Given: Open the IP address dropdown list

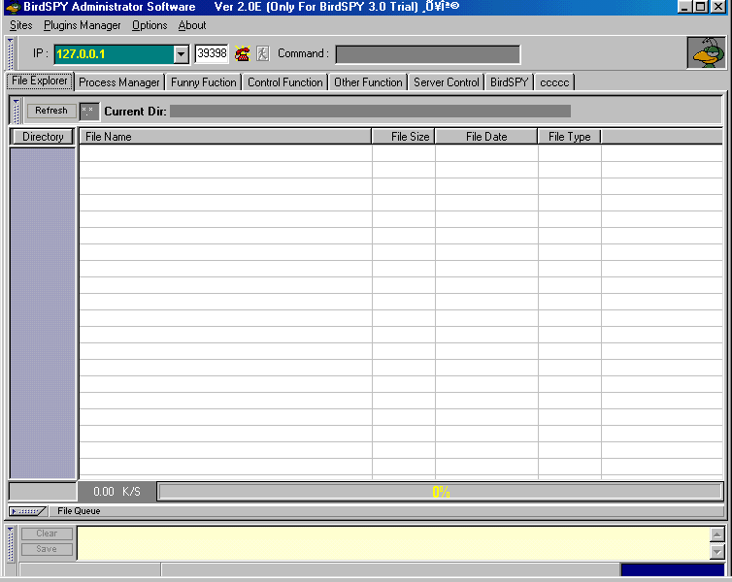Looking at the screenshot, I should pos(181,54).
